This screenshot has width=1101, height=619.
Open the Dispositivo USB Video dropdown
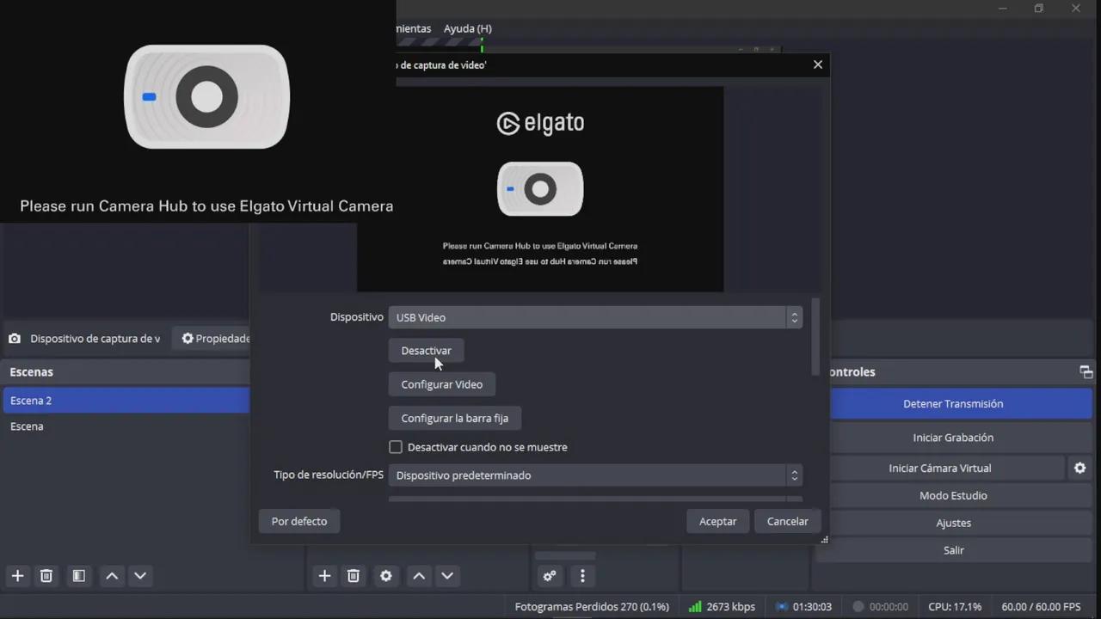pyautogui.click(x=595, y=317)
